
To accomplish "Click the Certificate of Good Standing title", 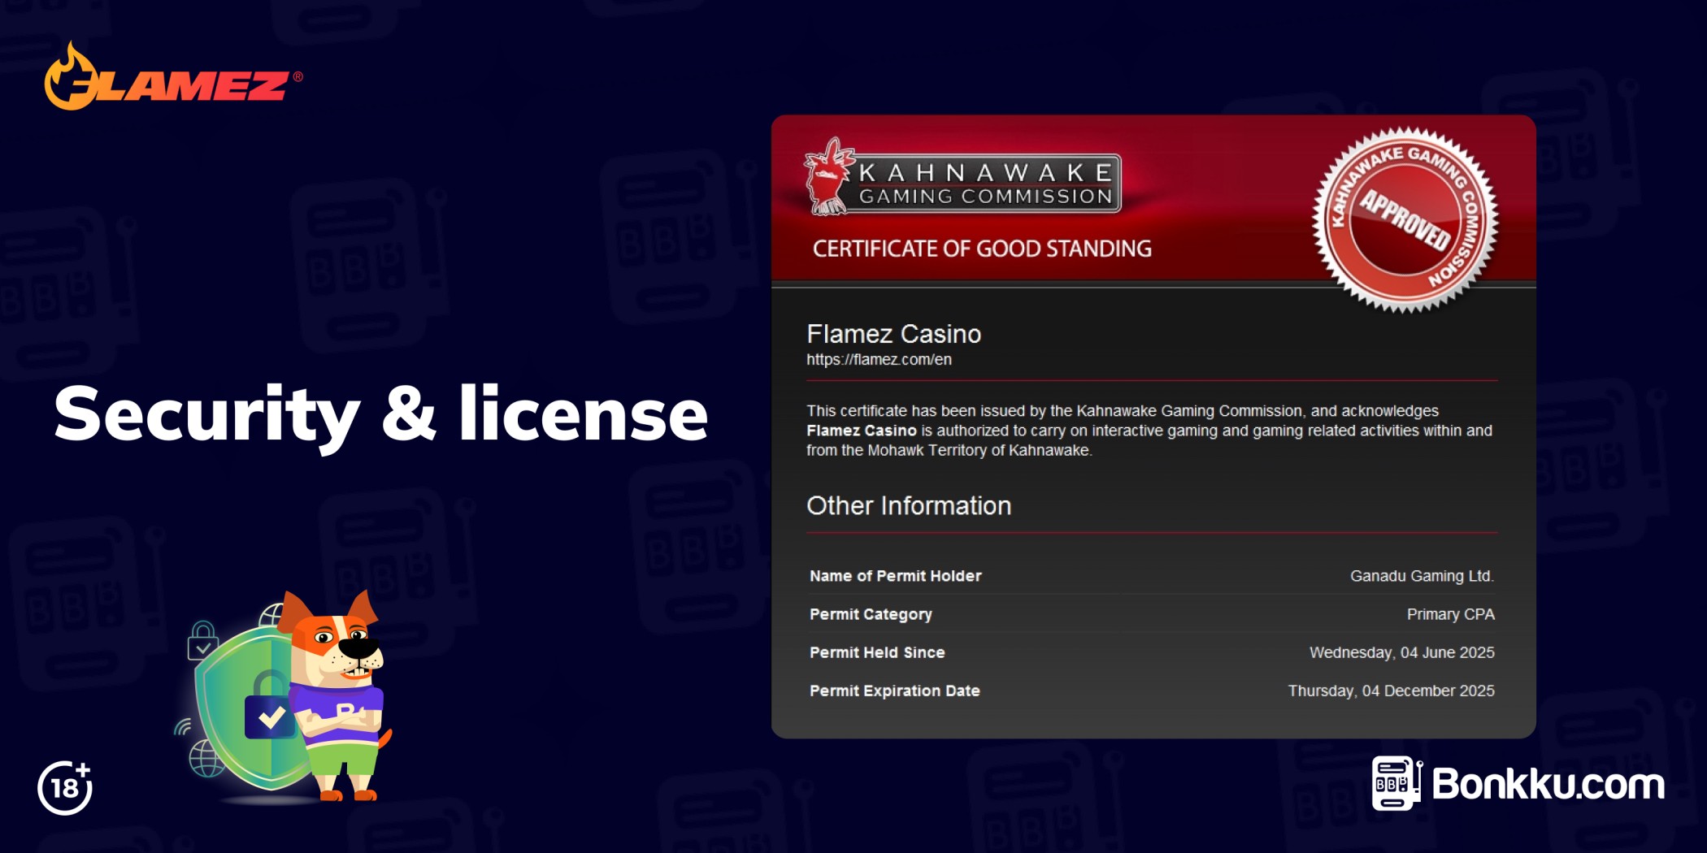I will click(x=981, y=249).
